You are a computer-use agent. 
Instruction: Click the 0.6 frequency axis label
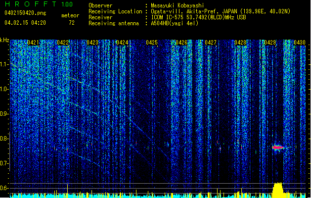click(4, 188)
